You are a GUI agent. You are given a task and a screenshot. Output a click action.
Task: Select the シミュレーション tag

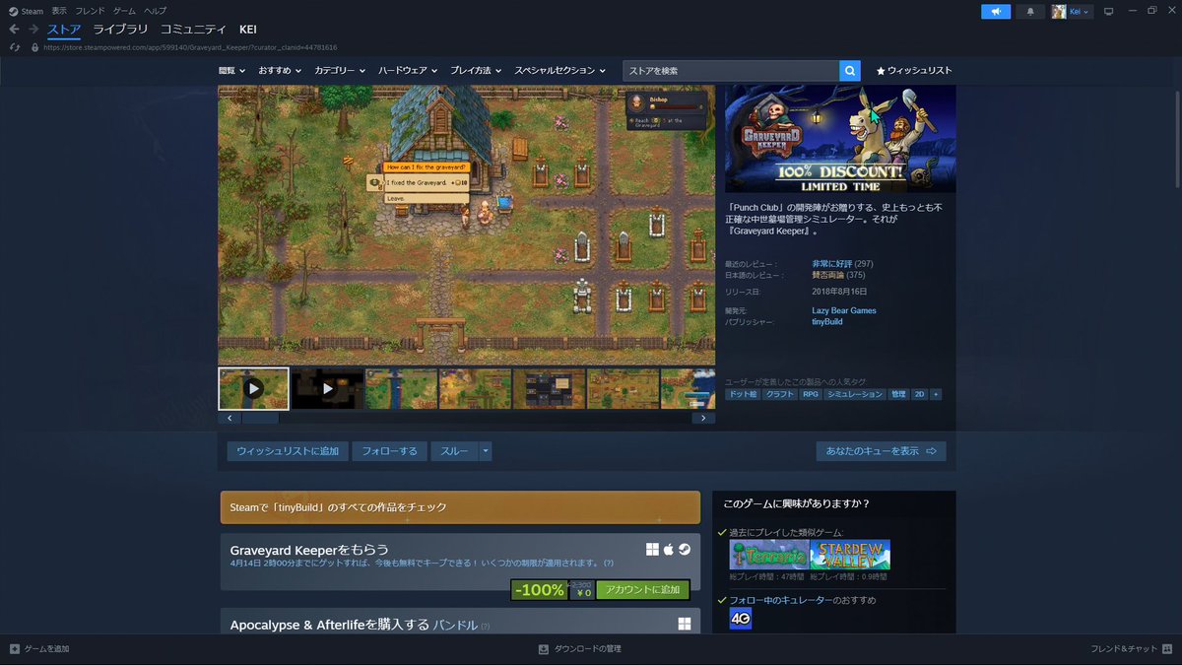[x=854, y=394]
